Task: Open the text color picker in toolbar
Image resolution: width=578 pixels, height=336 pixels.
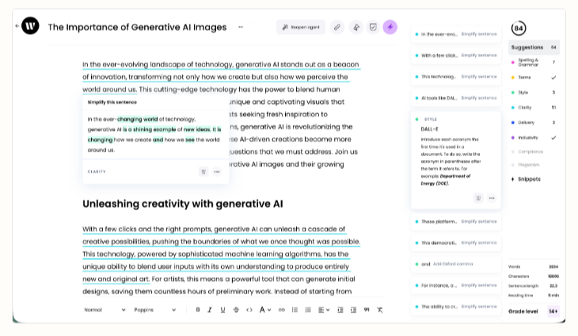Action: 264,310
